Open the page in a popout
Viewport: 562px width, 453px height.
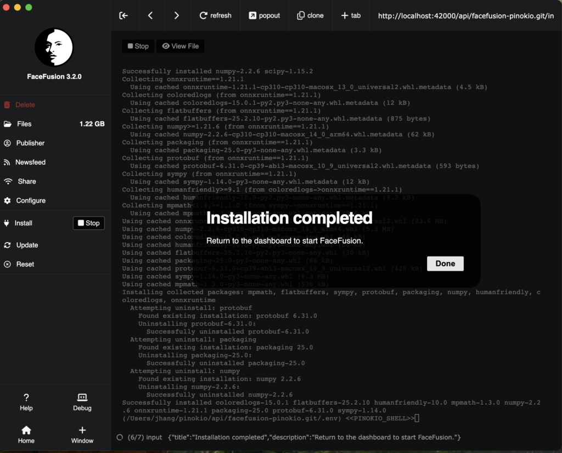click(264, 15)
